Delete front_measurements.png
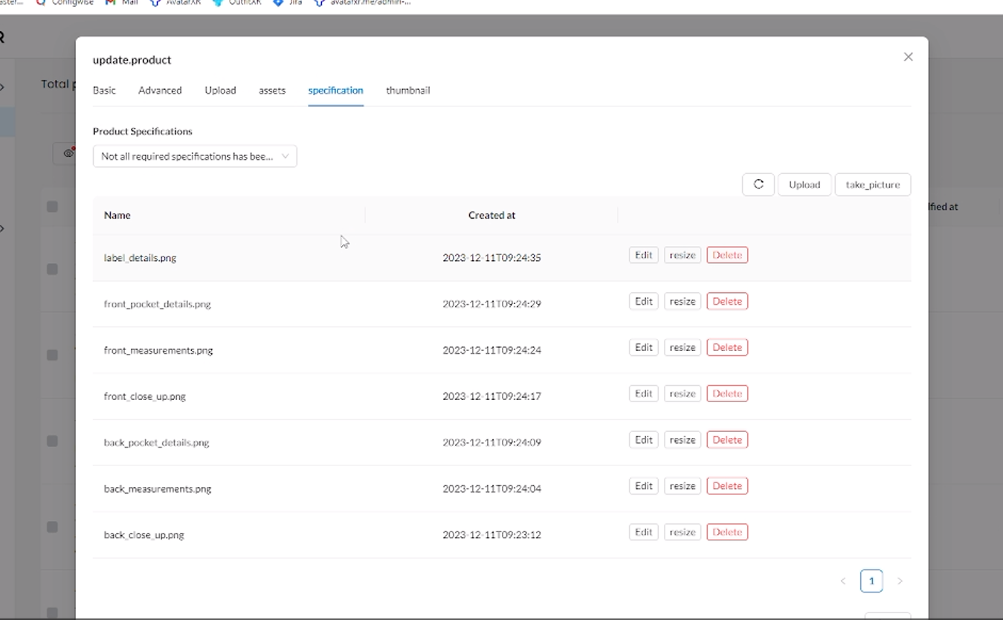This screenshot has height=620, width=1003. pos(727,347)
